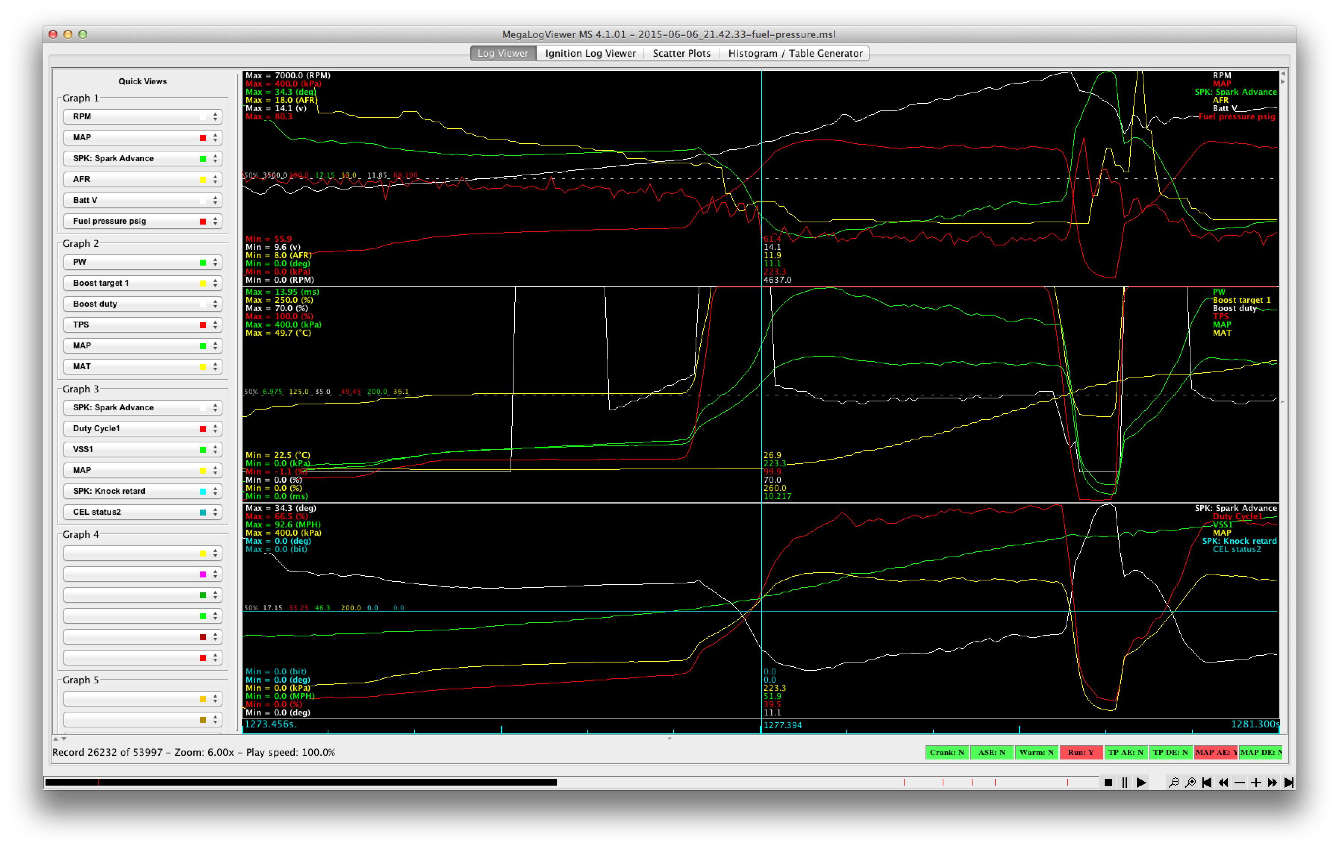Viewport: 1339px width, 849px height.
Task: Click the MAP AE status indicator
Action: [x=1215, y=752]
